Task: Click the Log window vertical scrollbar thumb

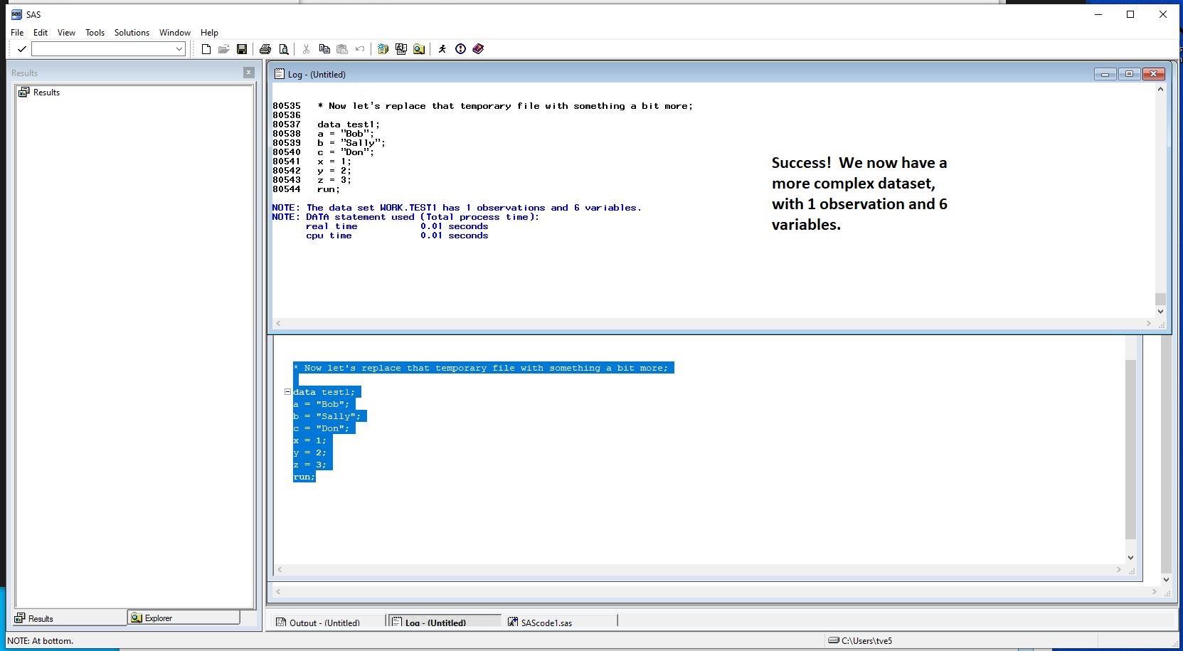Action: (x=1160, y=299)
